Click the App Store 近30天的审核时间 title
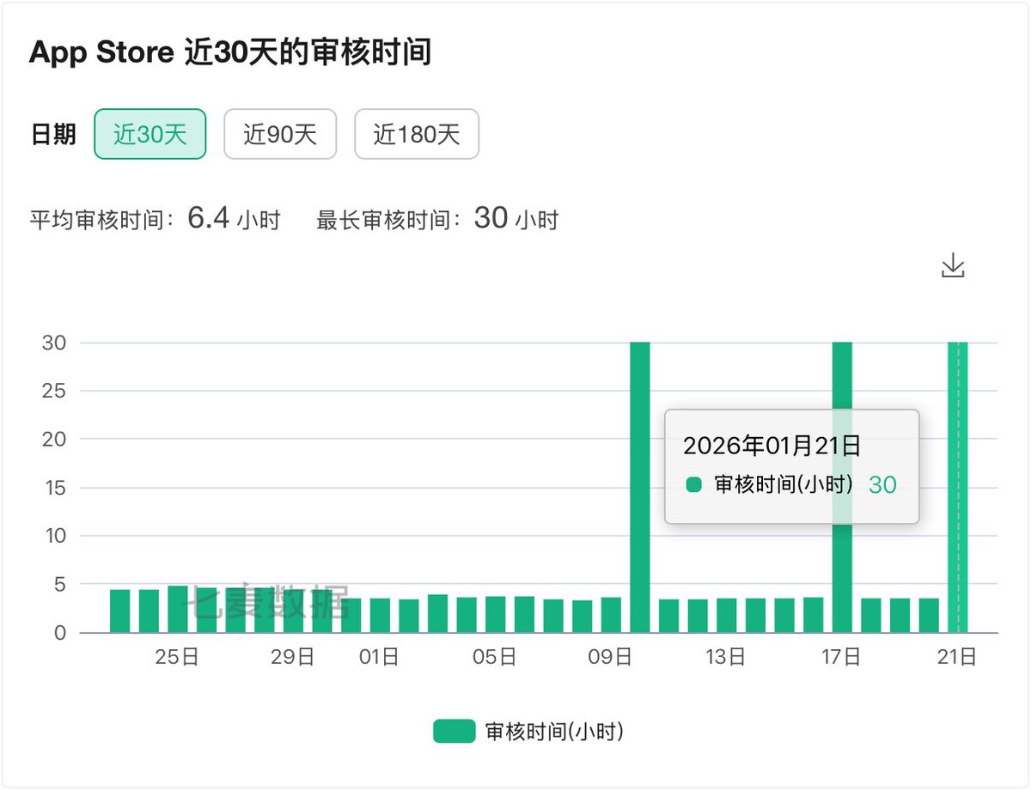This screenshot has width=1031, height=790. pyautogui.click(x=230, y=53)
